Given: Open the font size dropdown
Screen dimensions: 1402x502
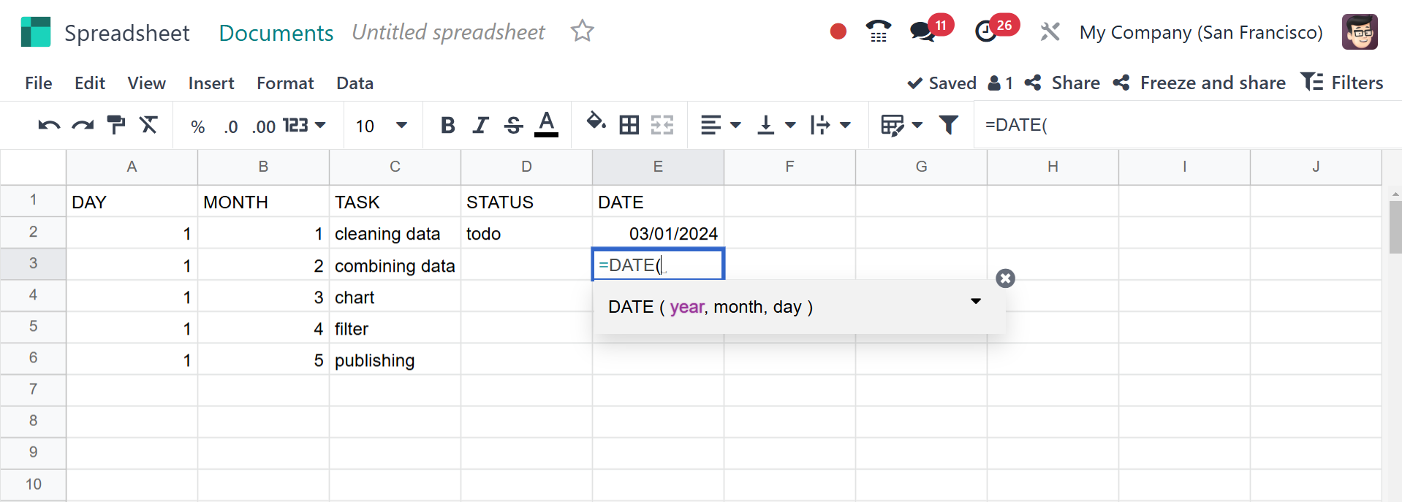Looking at the screenshot, I should pyautogui.click(x=380, y=126).
